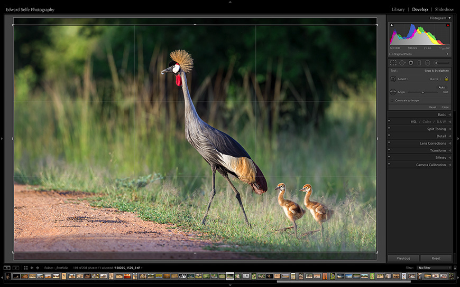
Task: Toggle the Camera Calibration panel switch
Action: (389, 164)
